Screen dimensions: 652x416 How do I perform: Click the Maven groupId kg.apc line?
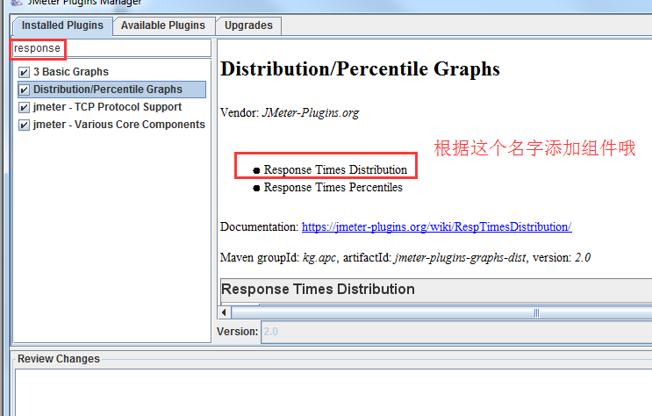[405, 257]
